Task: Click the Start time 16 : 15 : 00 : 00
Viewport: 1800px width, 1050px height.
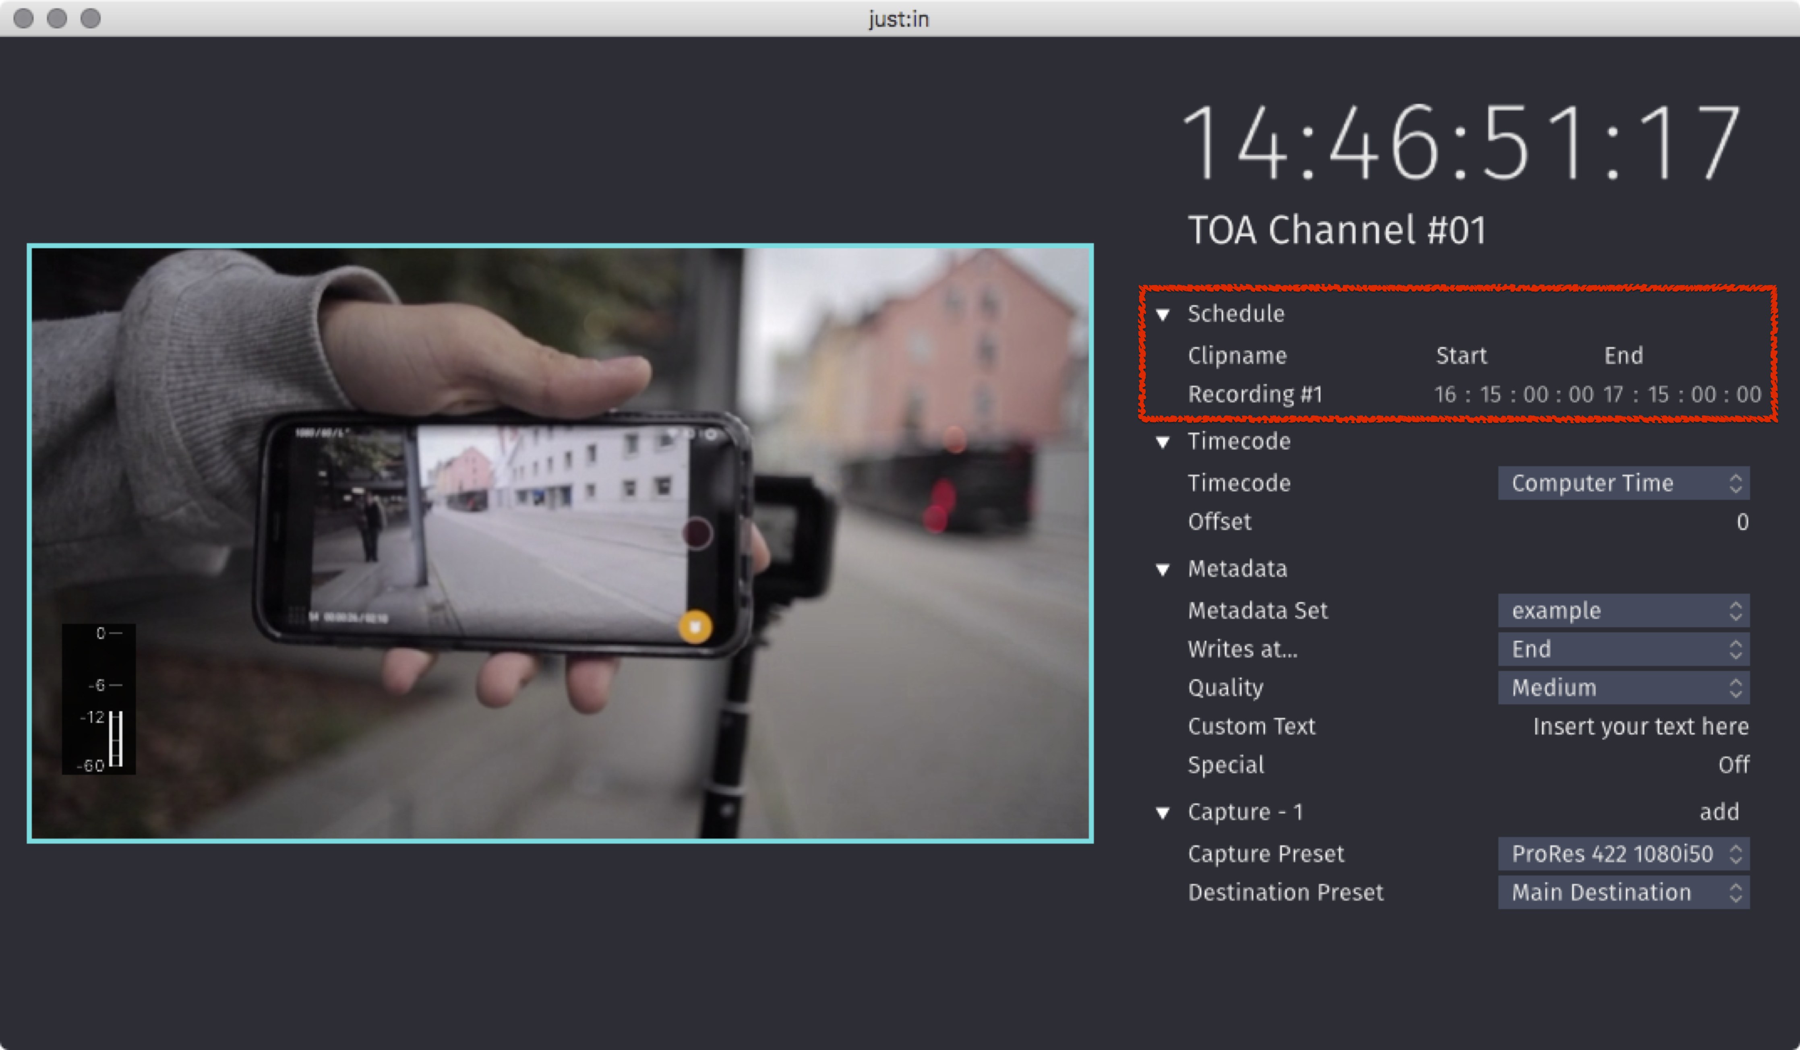Action: click(x=1514, y=394)
